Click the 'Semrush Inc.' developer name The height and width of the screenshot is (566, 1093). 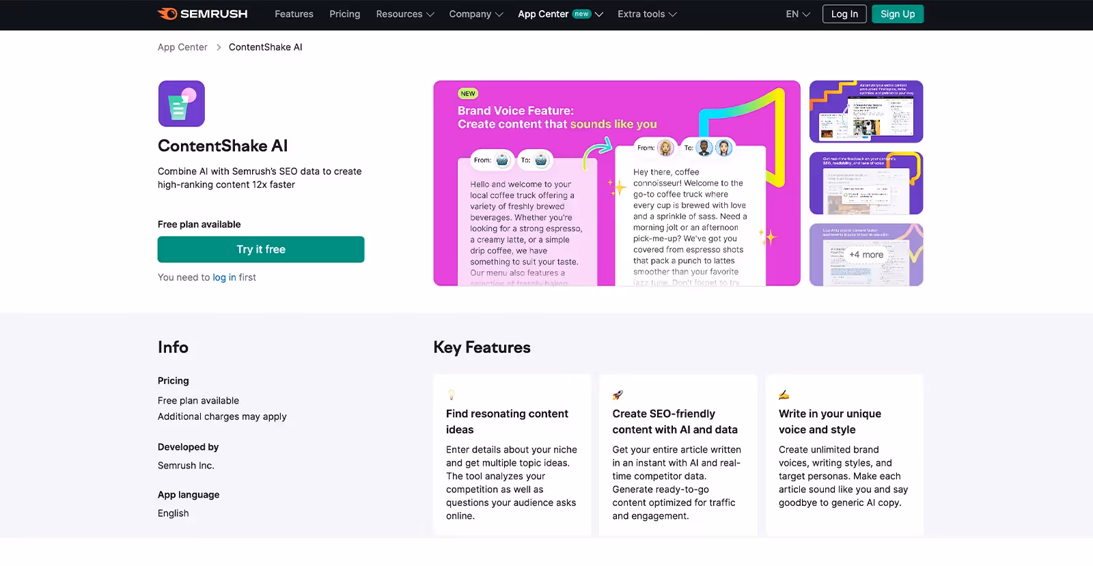(186, 466)
